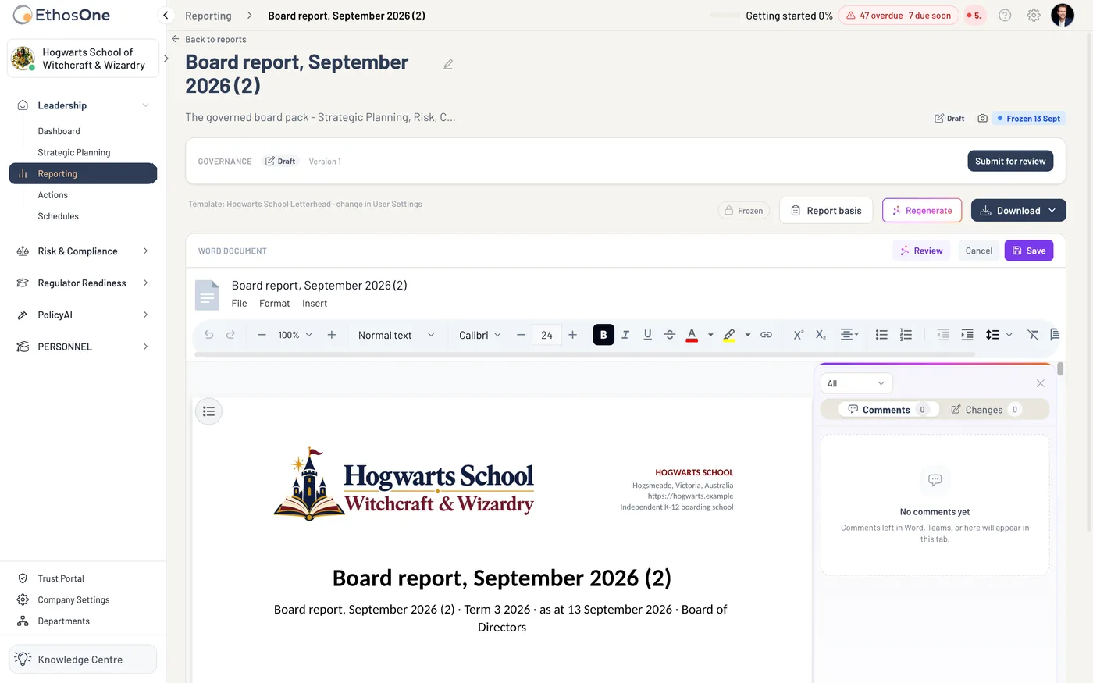The image size is (1093, 683).
Task: Decrease the font size by one
Action: click(x=521, y=335)
